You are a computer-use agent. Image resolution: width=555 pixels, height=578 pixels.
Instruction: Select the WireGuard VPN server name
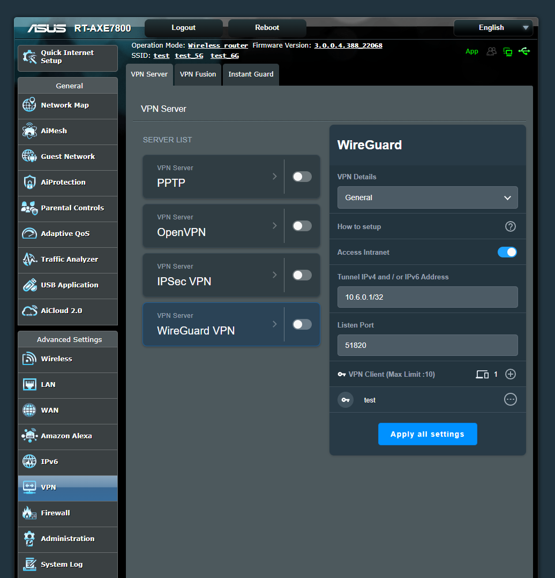pyautogui.click(x=196, y=331)
